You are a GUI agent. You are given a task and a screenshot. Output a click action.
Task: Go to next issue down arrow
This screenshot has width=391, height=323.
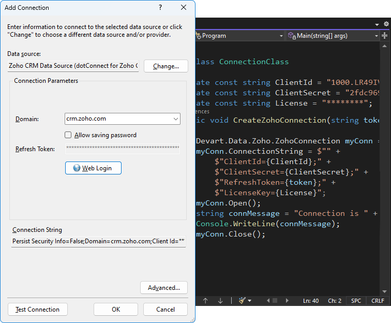coord(220,301)
